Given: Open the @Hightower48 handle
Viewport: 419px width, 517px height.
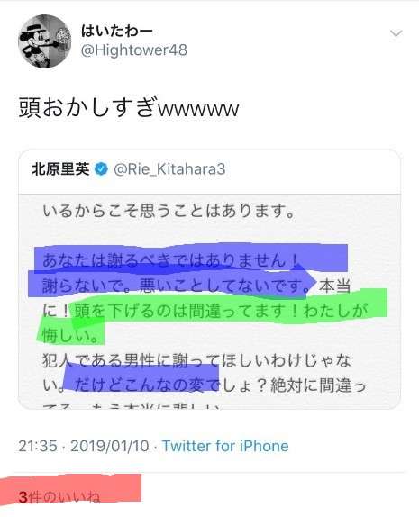Looking at the screenshot, I should point(134,50).
